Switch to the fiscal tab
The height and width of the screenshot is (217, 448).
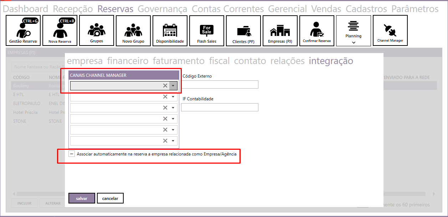click(219, 61)
